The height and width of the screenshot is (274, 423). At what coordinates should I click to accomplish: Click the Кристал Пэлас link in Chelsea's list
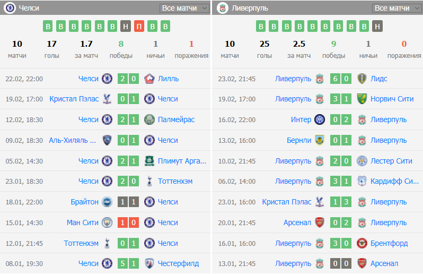(74, 99)
